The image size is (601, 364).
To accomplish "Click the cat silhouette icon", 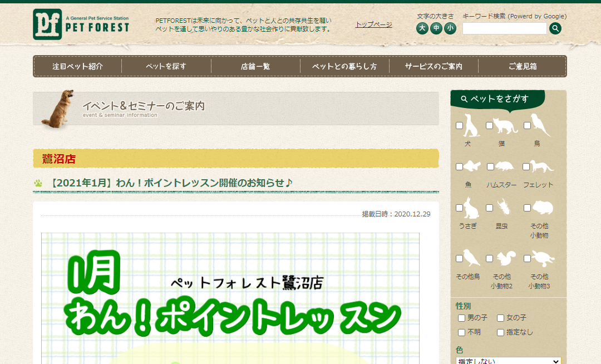I will (x=505, y=126).
